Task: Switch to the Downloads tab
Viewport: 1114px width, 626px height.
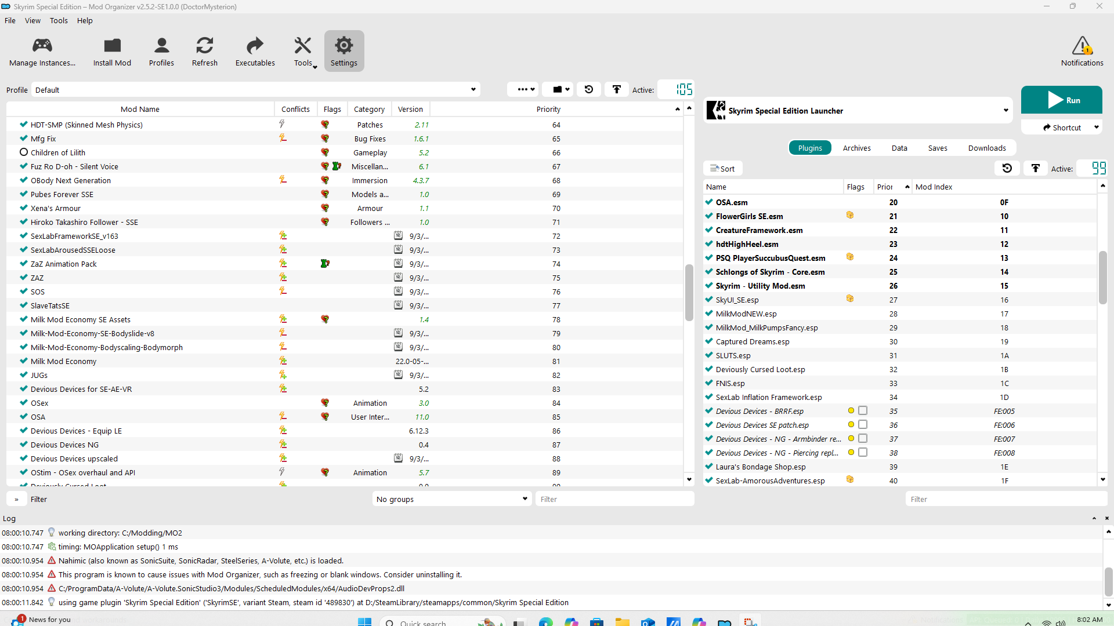Action: pyautogui.click(x=986, y=148)
